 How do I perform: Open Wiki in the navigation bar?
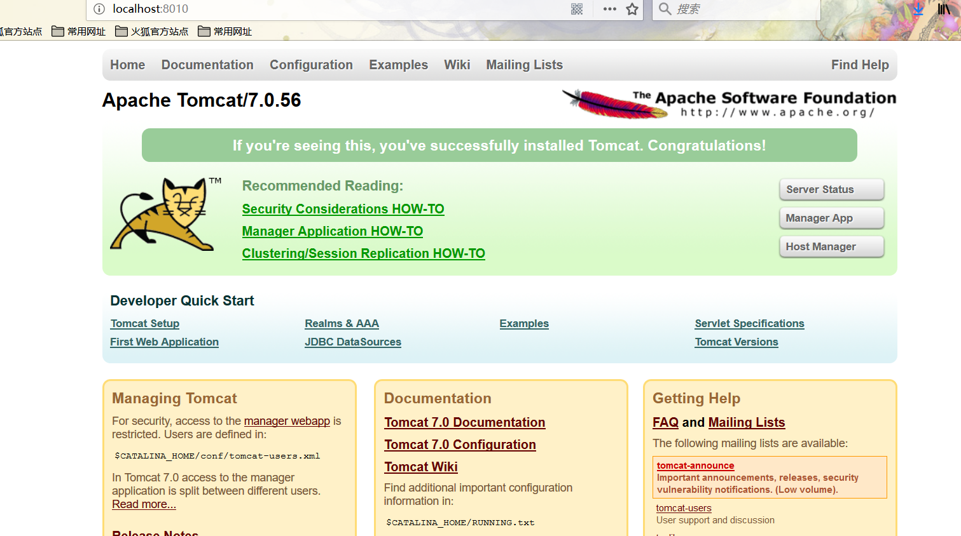pyautogui.click(x=457, y=65)
